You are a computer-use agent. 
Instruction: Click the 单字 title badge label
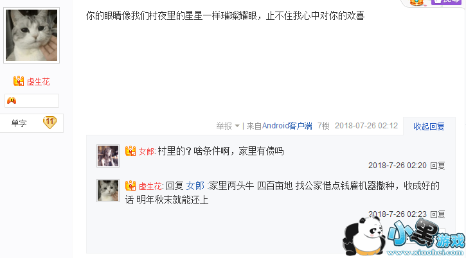pyautogui.click(x=19, y=123)
